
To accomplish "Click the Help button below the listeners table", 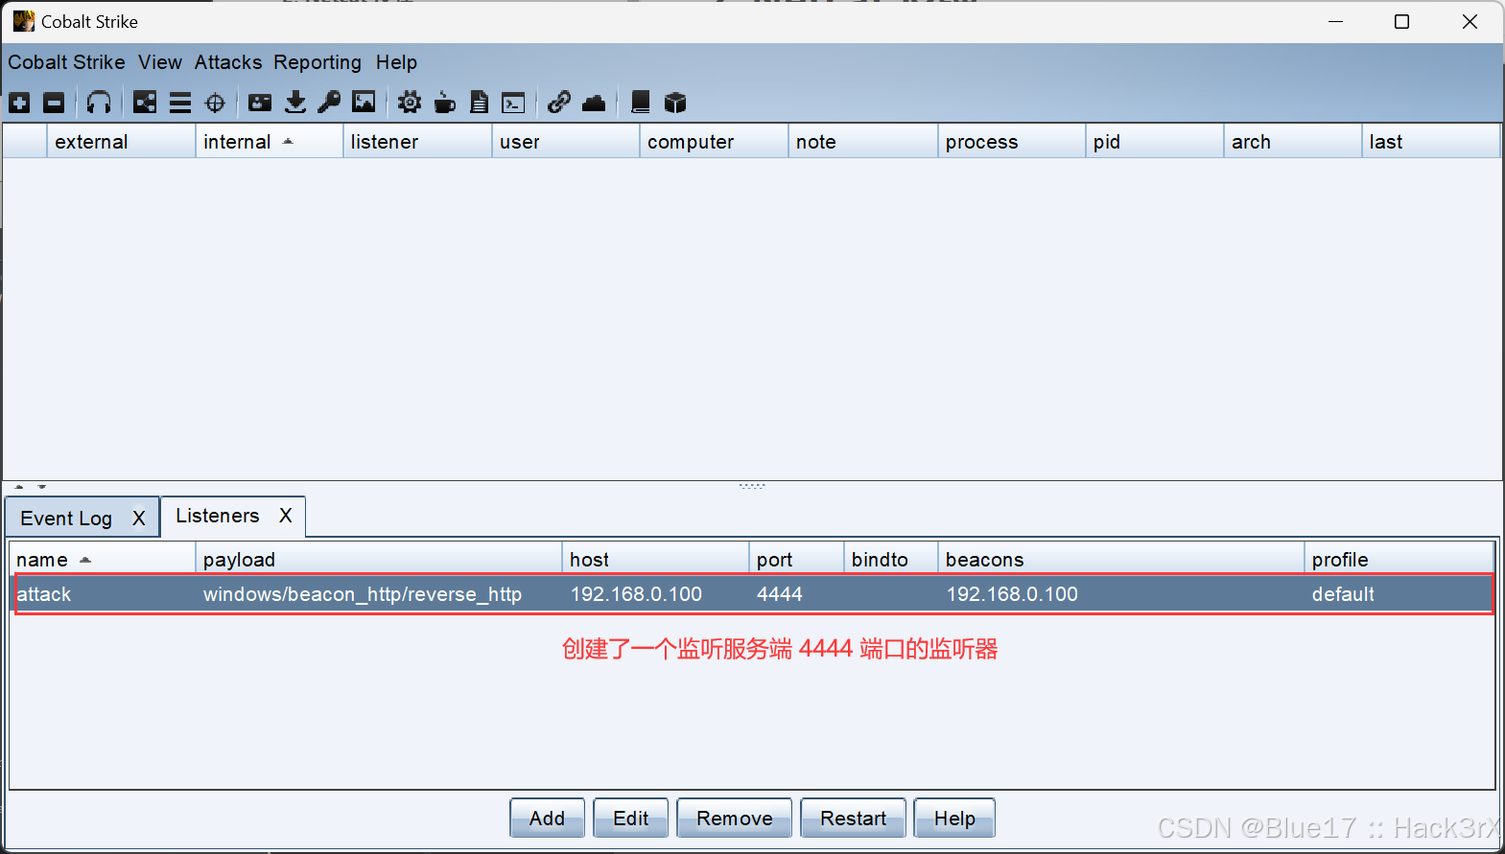I will tap(954, 818).
